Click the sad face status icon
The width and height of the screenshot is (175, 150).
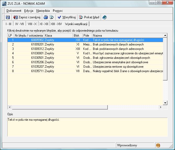[x=158, y=145]
